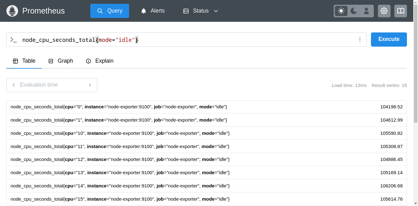
Task: Click the Execute button
Action: point(389,39)
